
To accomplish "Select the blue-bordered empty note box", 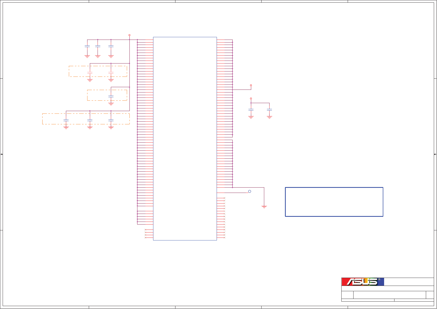I will tap(334, 202).
